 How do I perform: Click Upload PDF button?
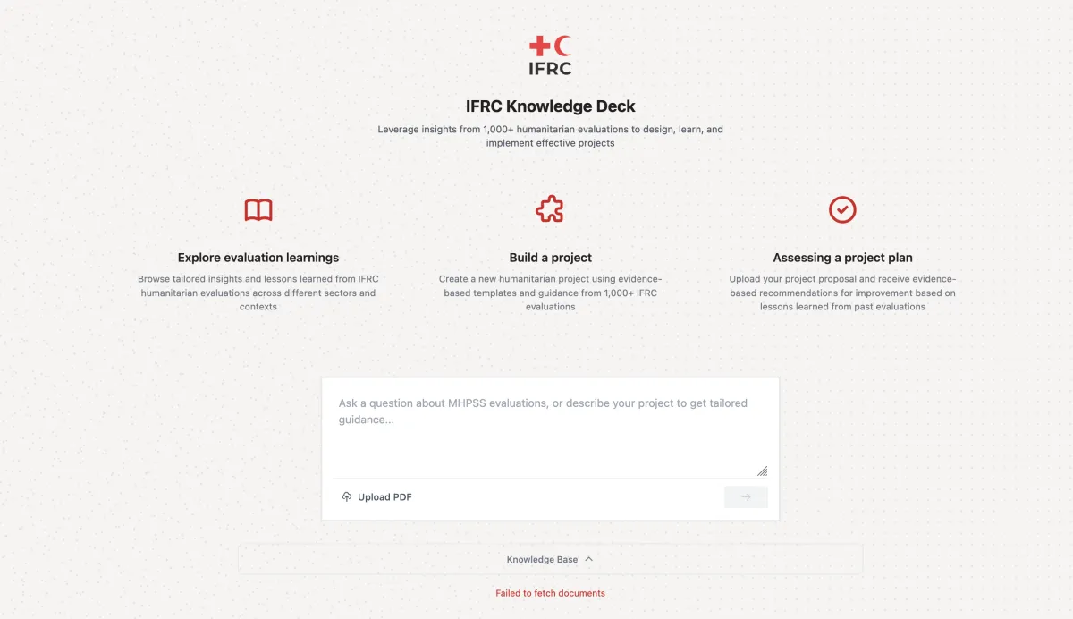[x=376, y=497]
